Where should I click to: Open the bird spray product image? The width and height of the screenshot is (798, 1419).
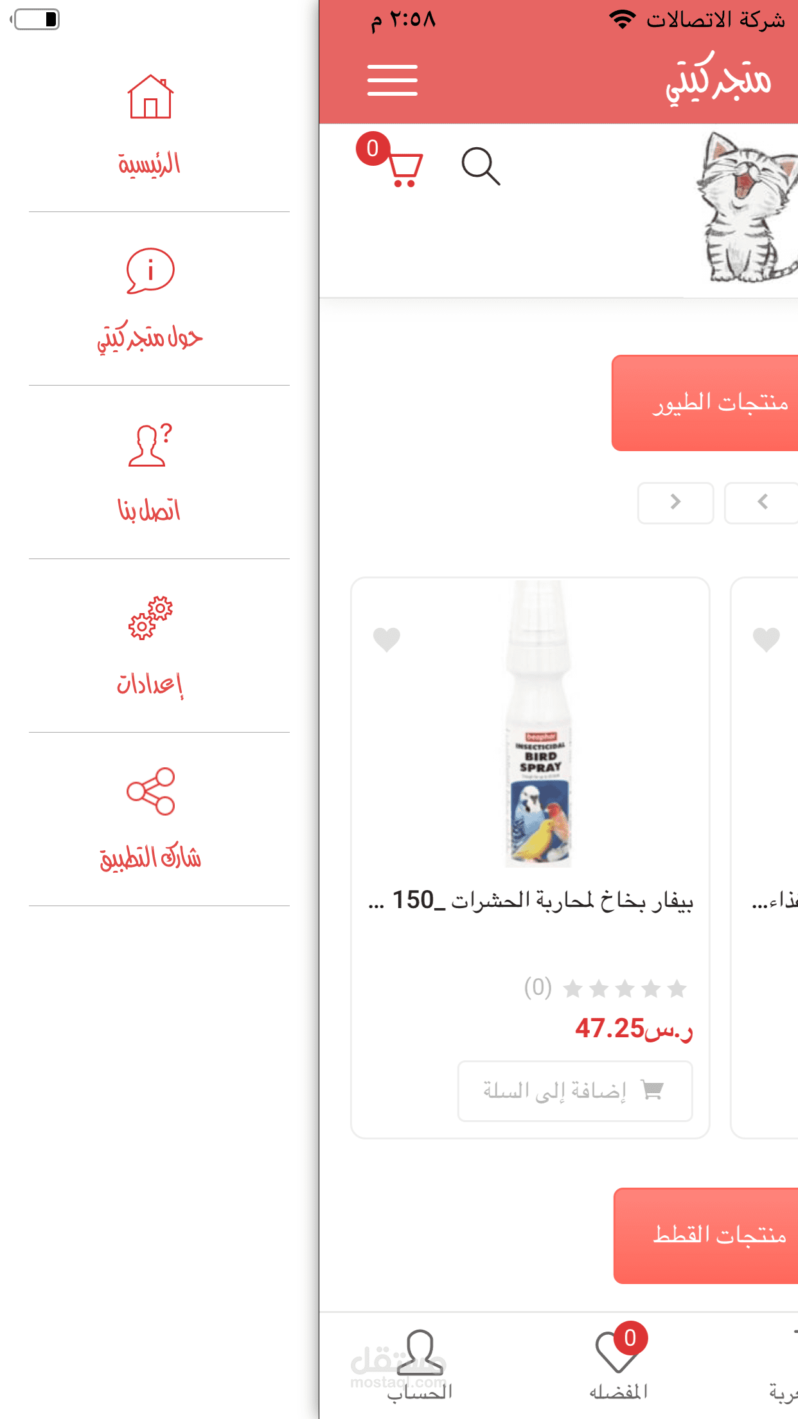pyautogui.click(x=538, y=724)
